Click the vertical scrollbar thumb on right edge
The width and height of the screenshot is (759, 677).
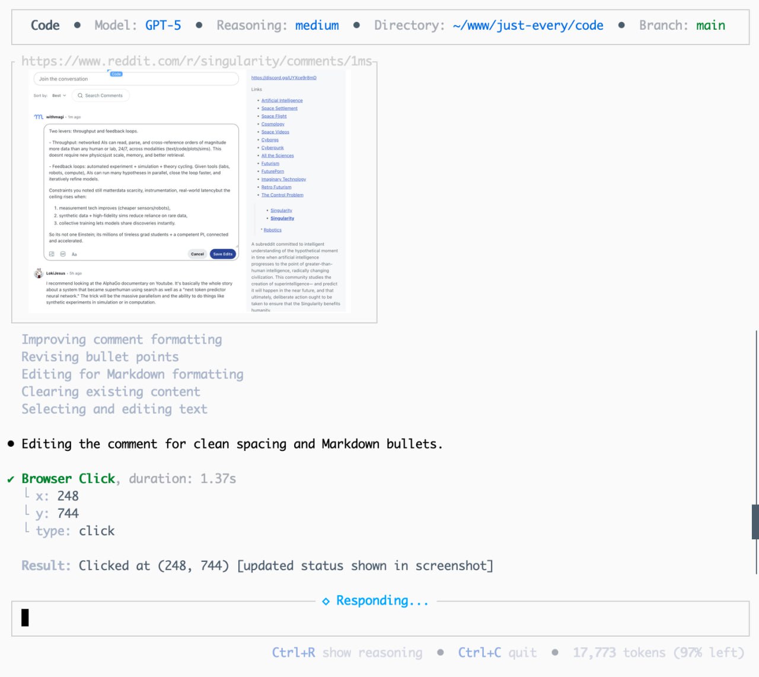click(x=755, y=522)
